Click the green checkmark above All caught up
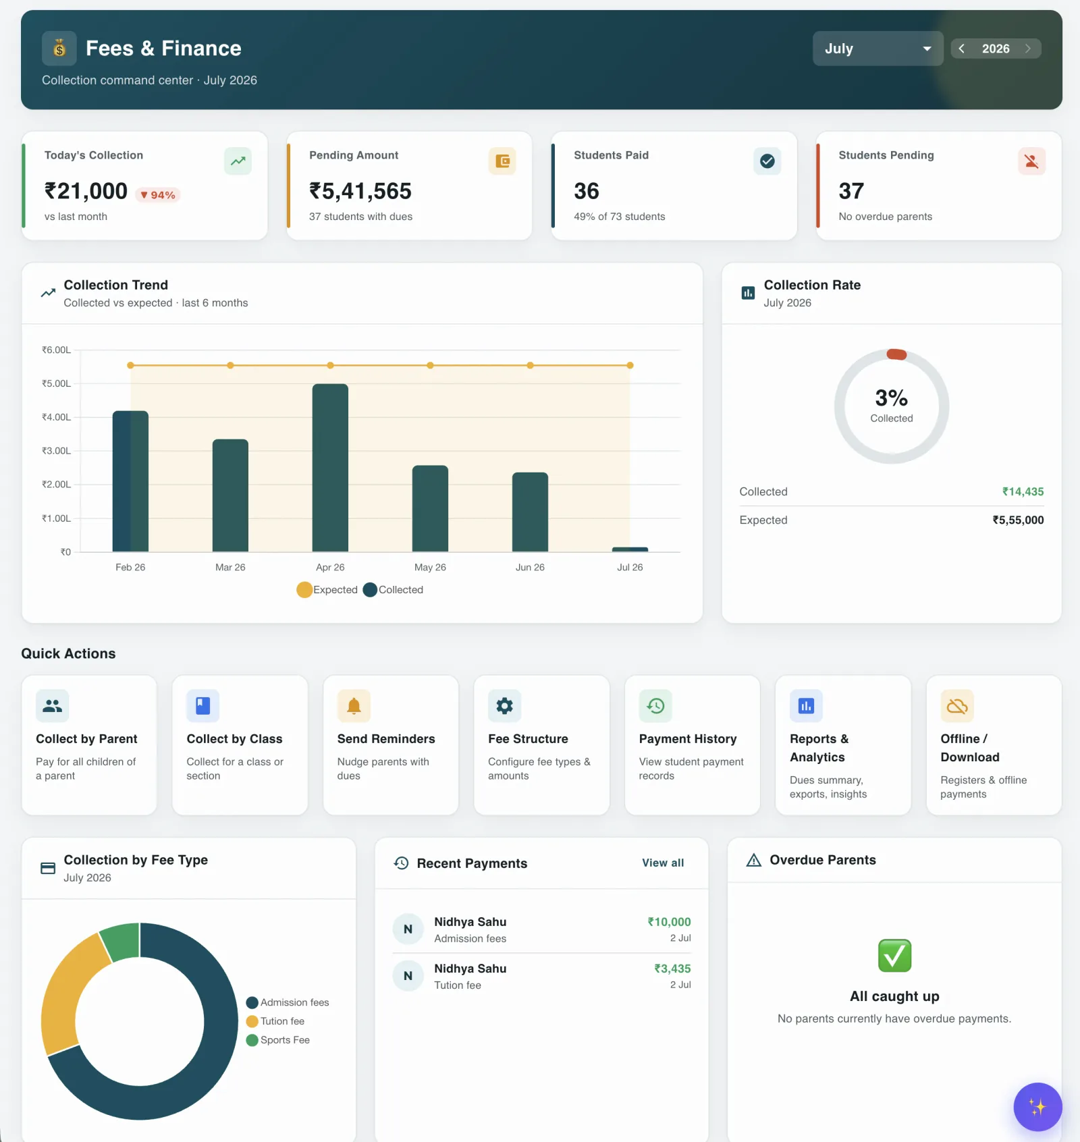This screenshot has height=1142, width=1080. [894, 956]
